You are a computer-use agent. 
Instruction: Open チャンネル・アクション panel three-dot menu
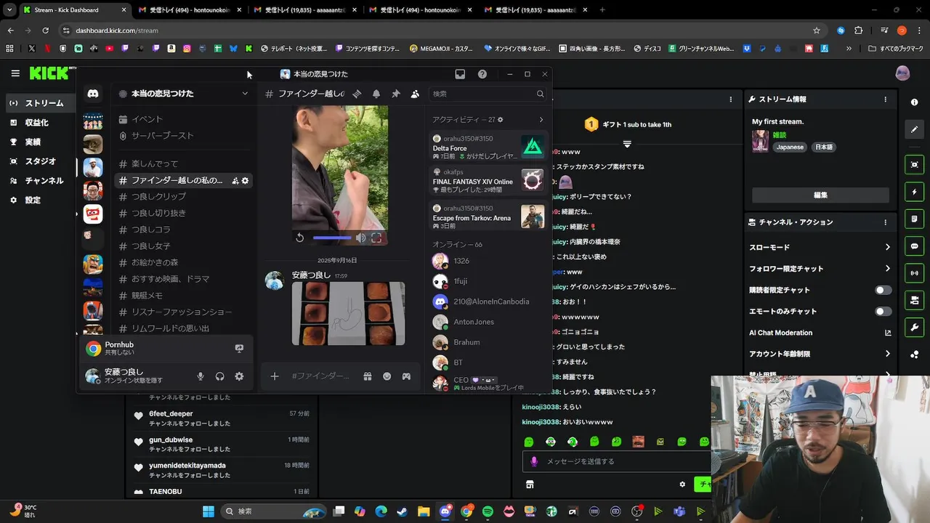(885, 222)
